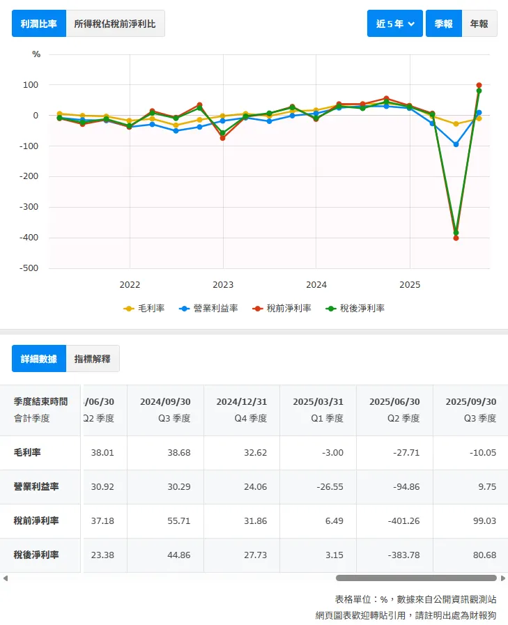
Task: Click the 2022 x-axis label
Action: point(130,284)
